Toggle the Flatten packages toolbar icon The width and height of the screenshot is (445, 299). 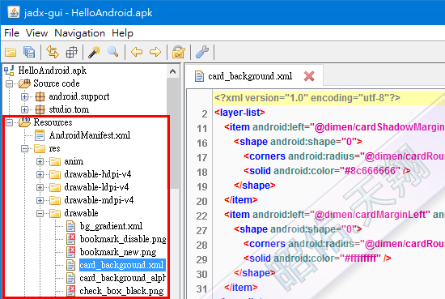[71, 52]
